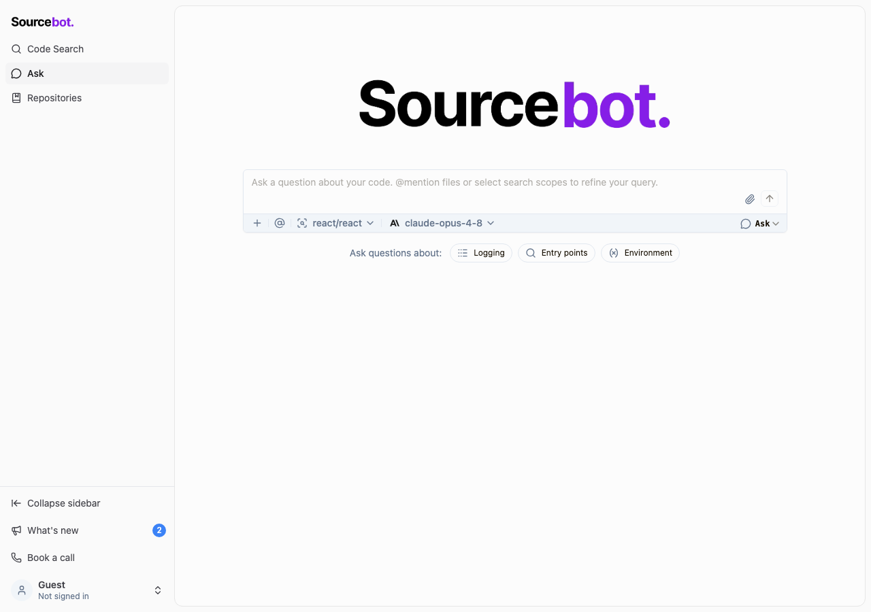The height and width of the screenshot is (612, 871).
Task: Click the Entry points suggestion chip
Action: [557, 253]
